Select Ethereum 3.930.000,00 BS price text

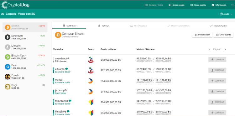click(x=18, y=38)
